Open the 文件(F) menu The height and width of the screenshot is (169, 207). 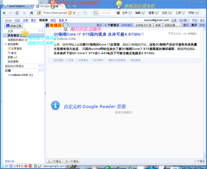pyautogui.click(x=127, y=13)
